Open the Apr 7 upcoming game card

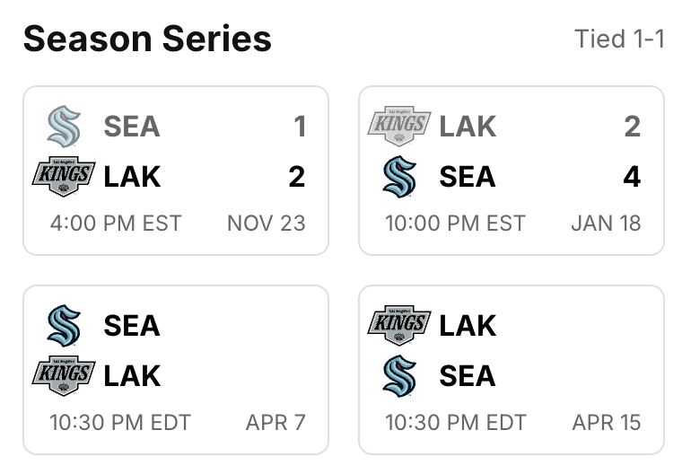pos(176,370)
